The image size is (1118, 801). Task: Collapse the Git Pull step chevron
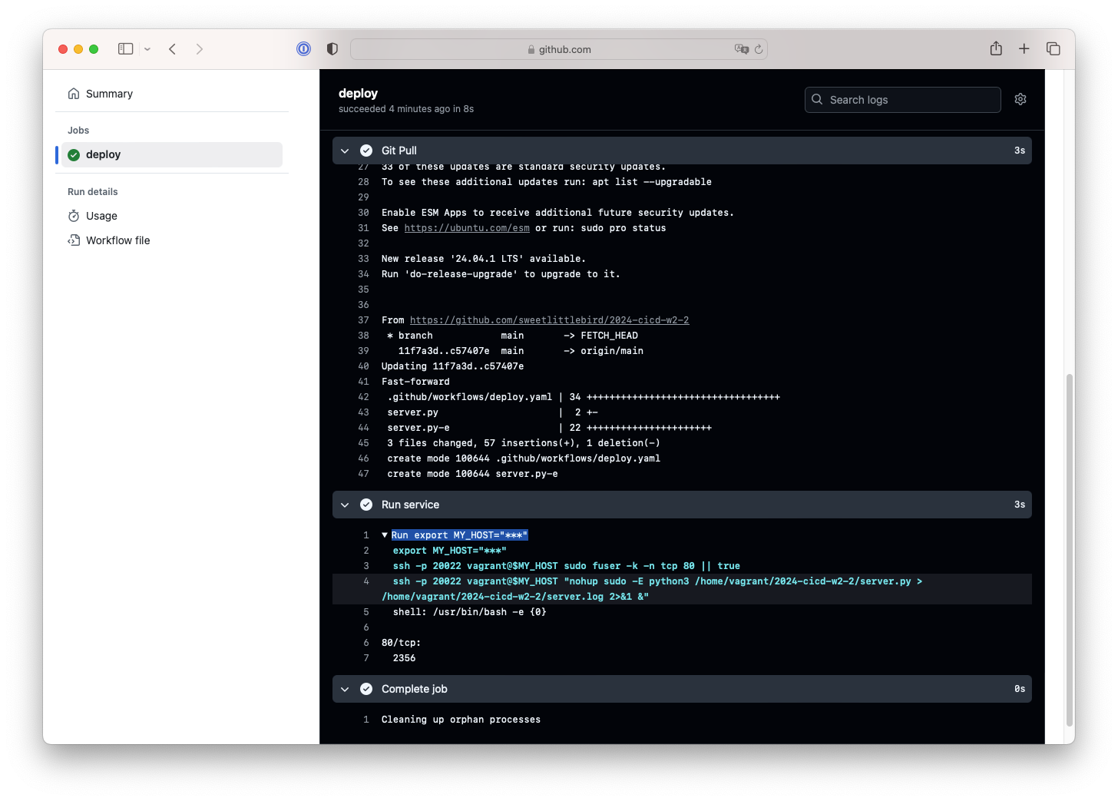345,151
